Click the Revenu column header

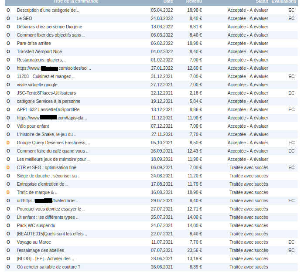194,1
